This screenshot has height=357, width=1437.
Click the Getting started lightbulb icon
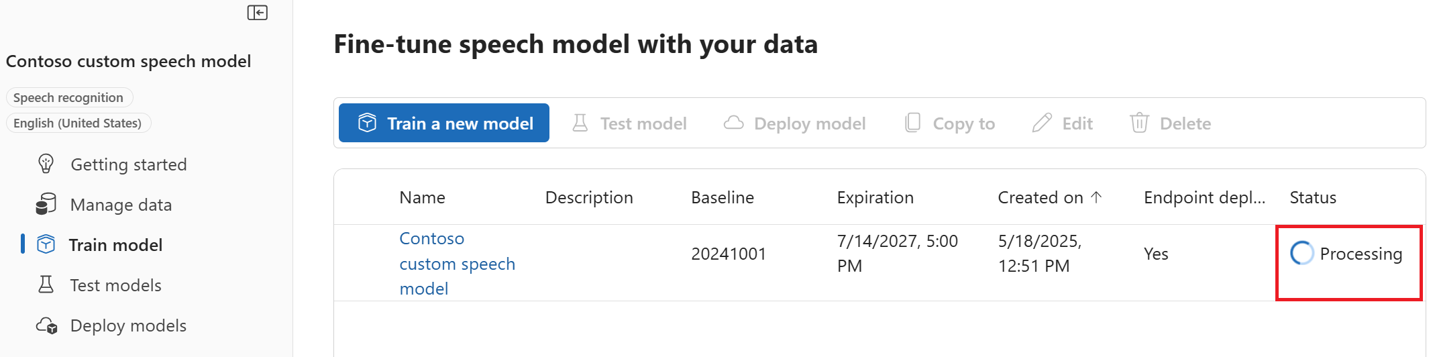tap(46, 164)
